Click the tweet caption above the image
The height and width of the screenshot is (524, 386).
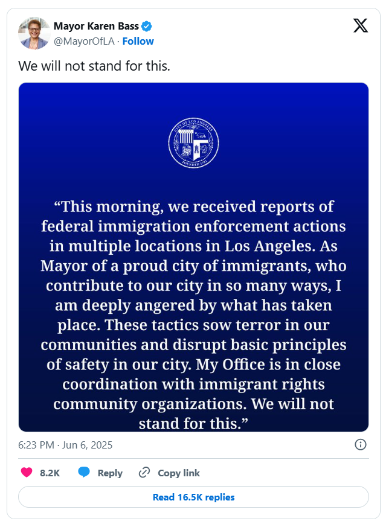point(94,66)
